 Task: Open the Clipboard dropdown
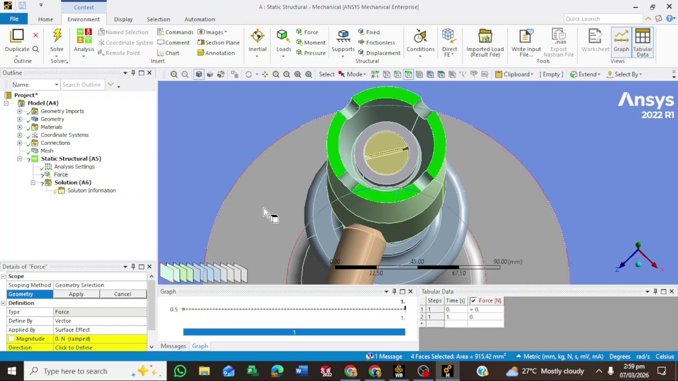[x=514, y=74]
